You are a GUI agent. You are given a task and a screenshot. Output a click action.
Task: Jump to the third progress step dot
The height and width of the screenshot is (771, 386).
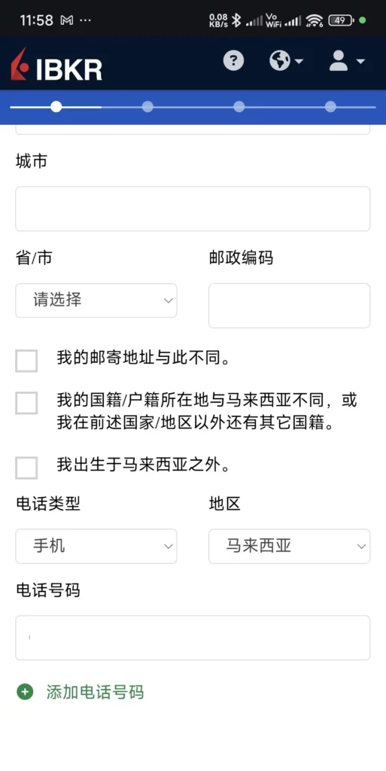point(239,107)
